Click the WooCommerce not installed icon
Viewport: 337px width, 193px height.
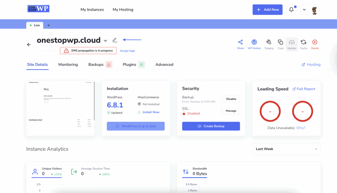(x=139, y=104)
